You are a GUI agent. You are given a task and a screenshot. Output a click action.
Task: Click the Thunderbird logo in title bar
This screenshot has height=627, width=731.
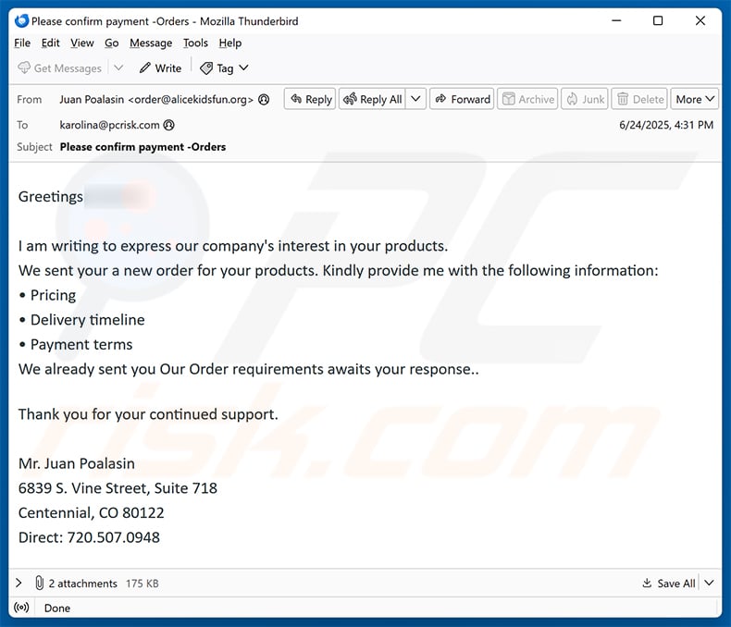21,21
